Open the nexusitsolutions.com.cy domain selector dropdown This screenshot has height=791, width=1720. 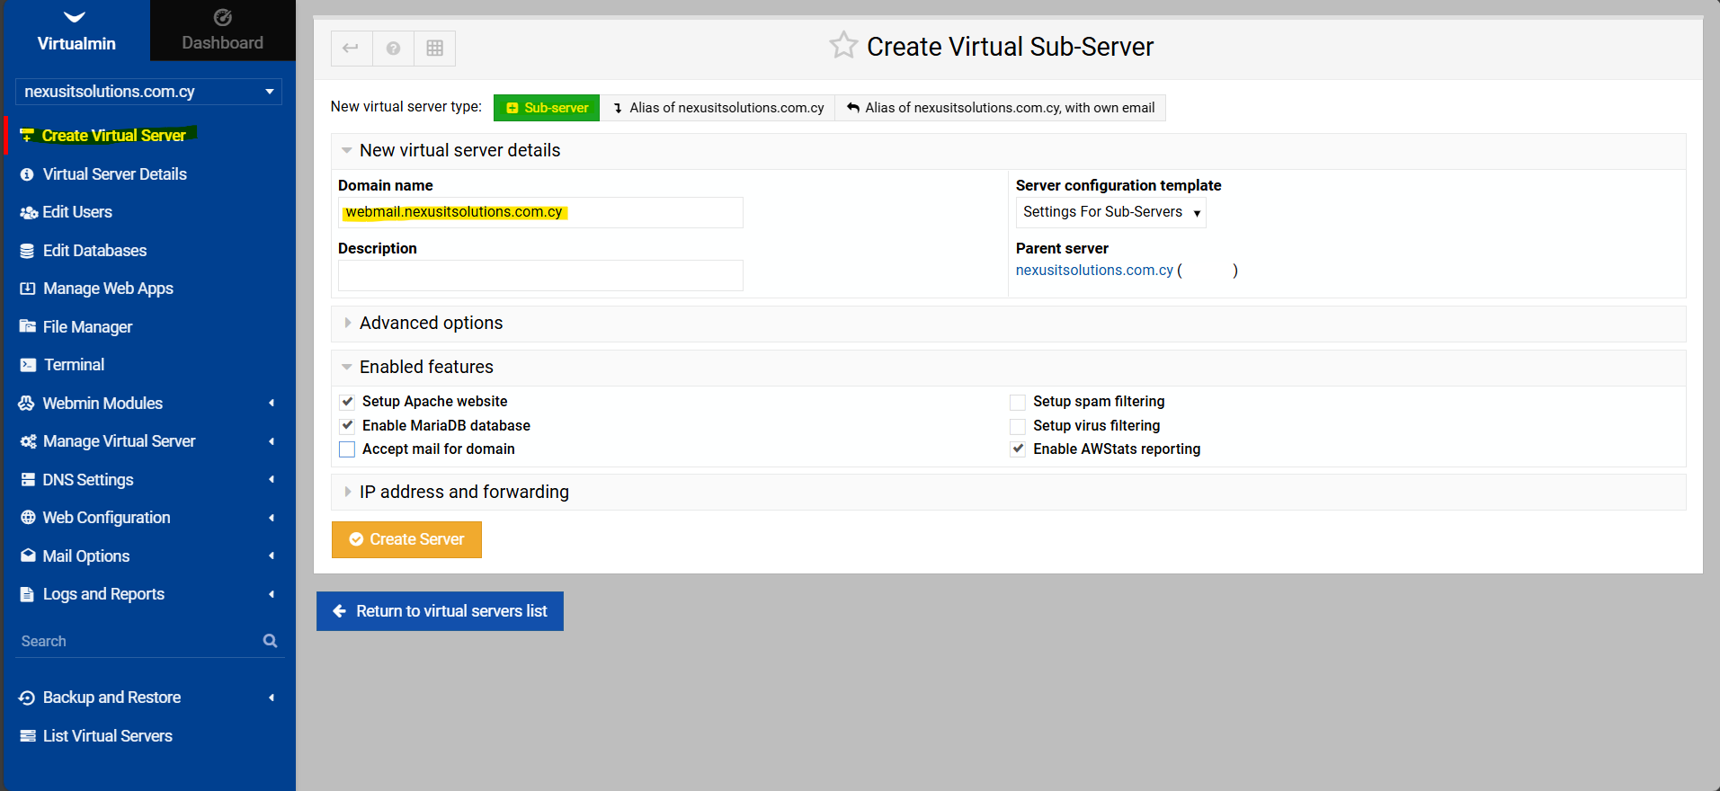148,92
